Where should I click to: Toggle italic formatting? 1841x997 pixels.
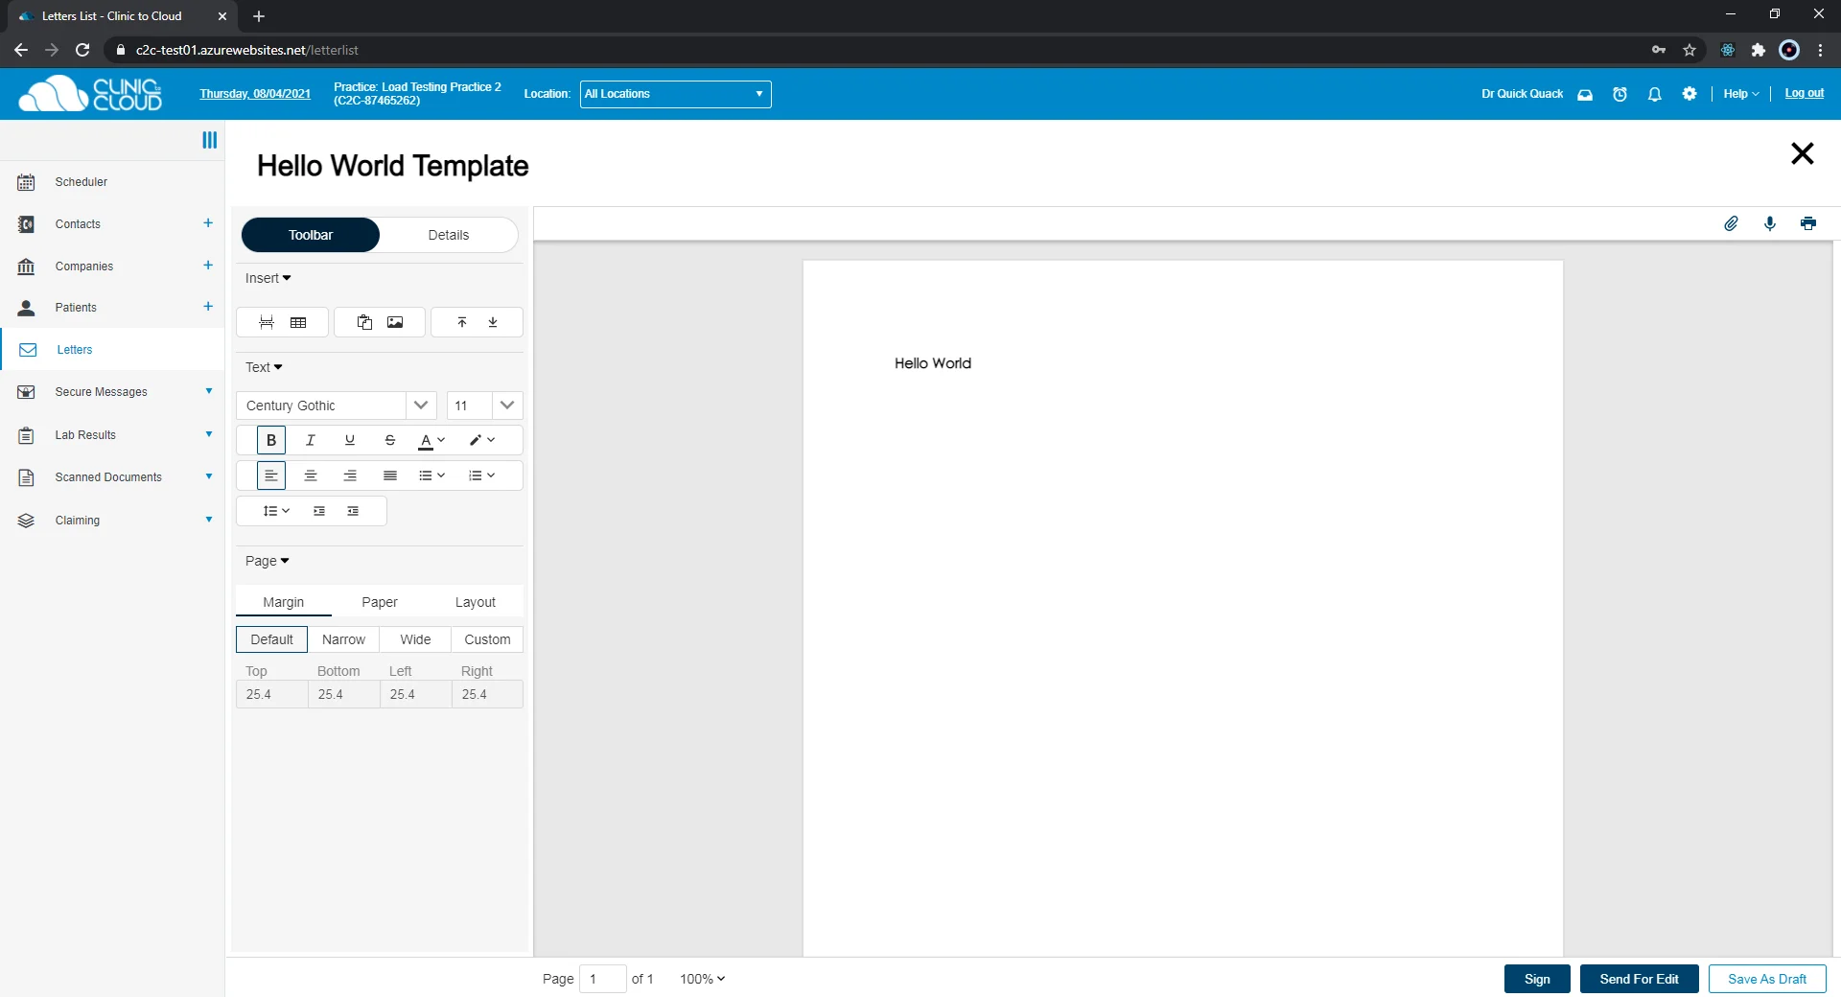click(x=311, y=440)
